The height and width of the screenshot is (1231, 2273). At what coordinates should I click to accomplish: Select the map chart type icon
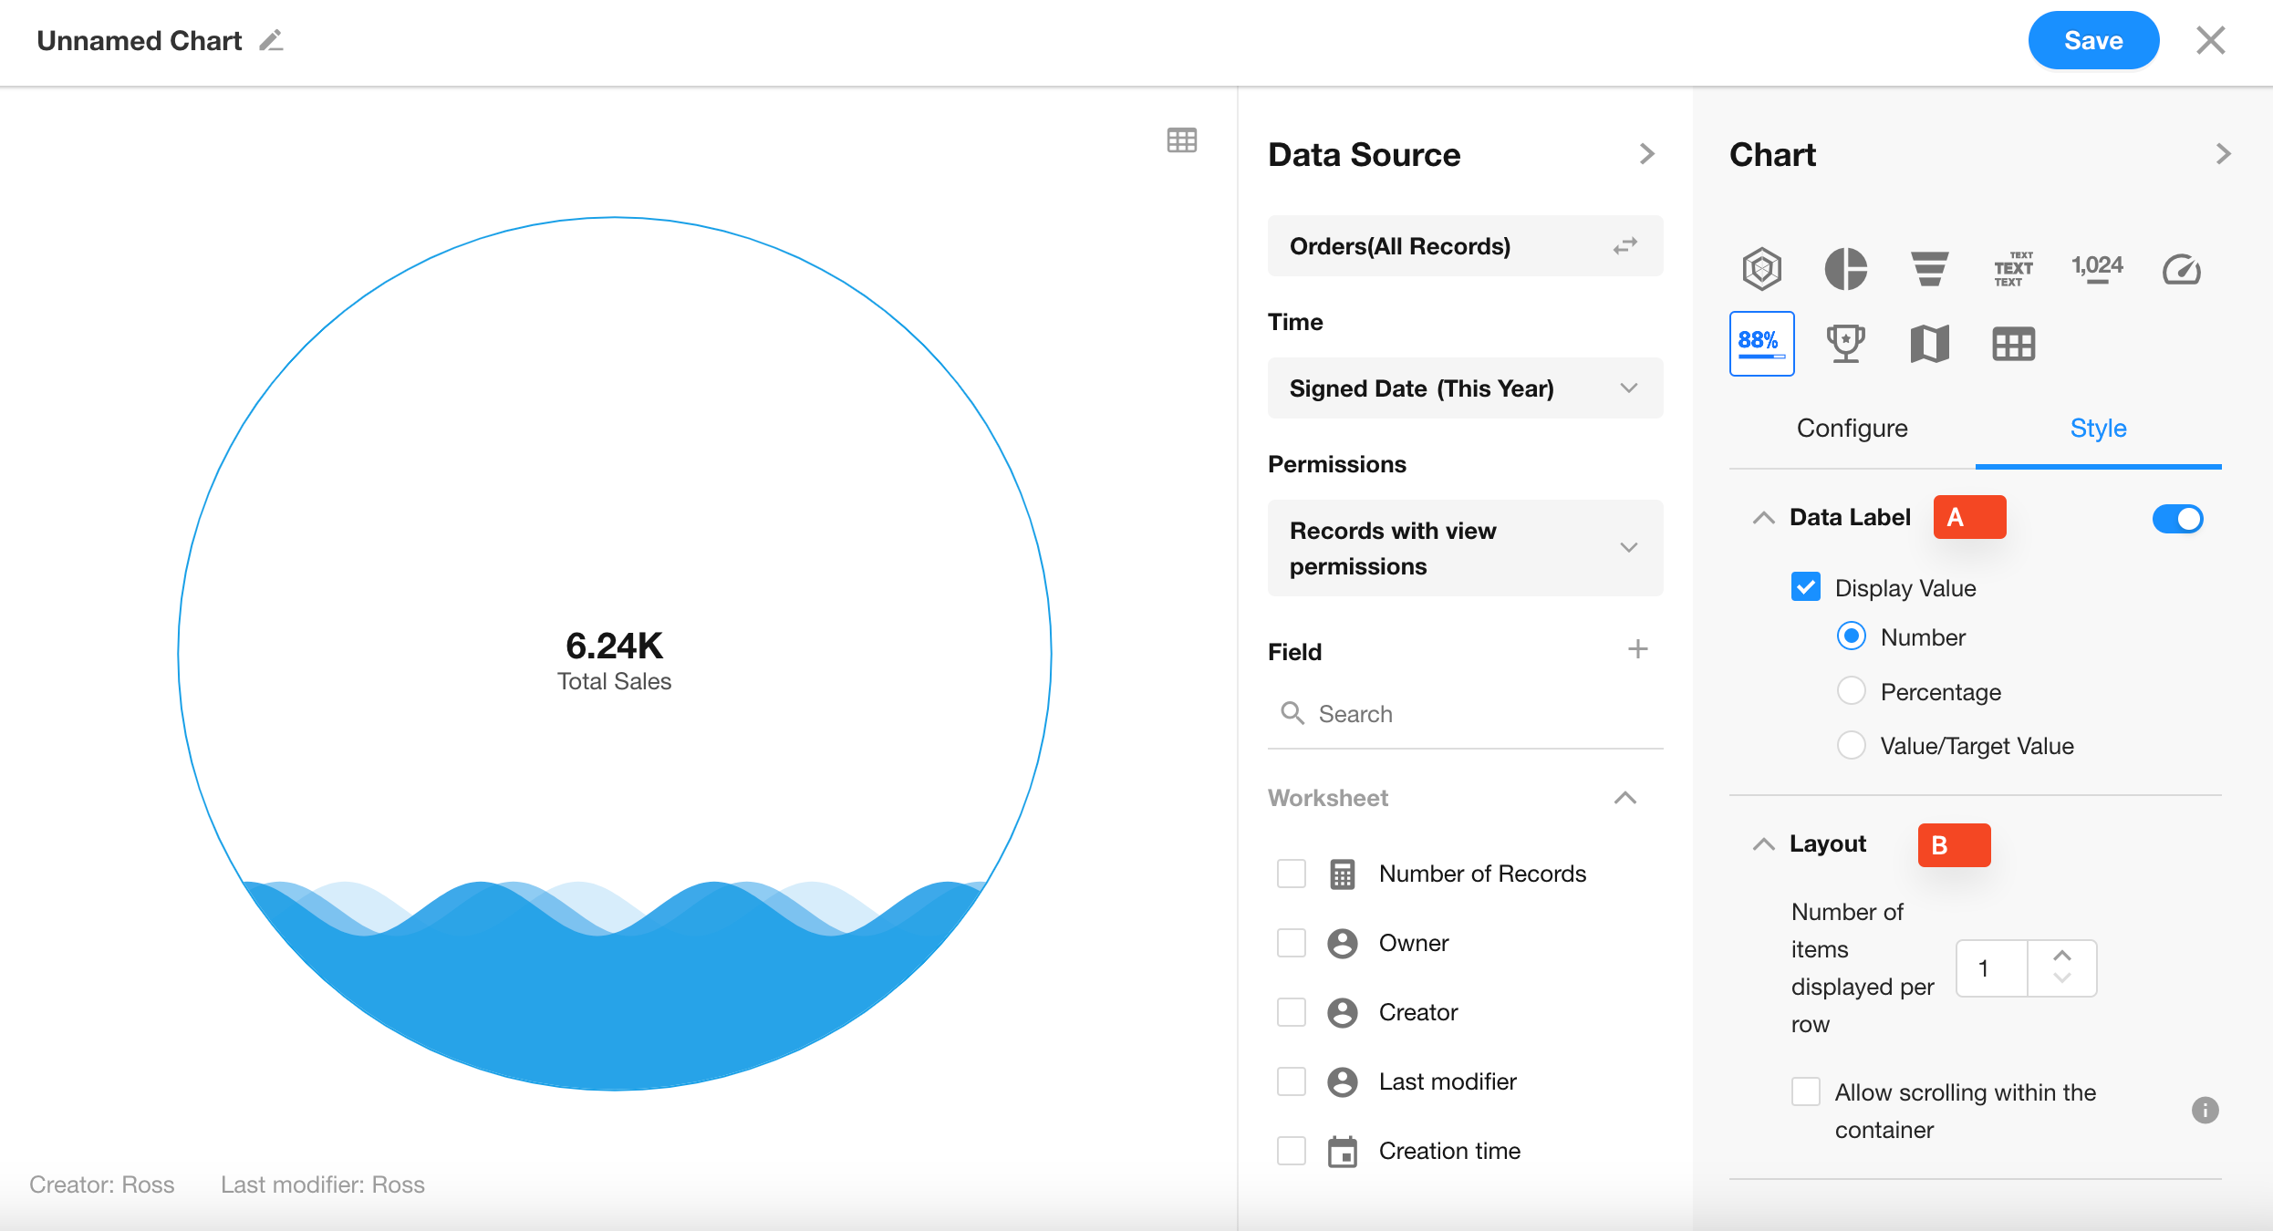[x=1929, y=344]
